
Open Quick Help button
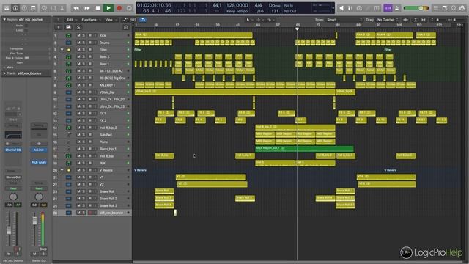pyautogui.click(x=24, y=8)
